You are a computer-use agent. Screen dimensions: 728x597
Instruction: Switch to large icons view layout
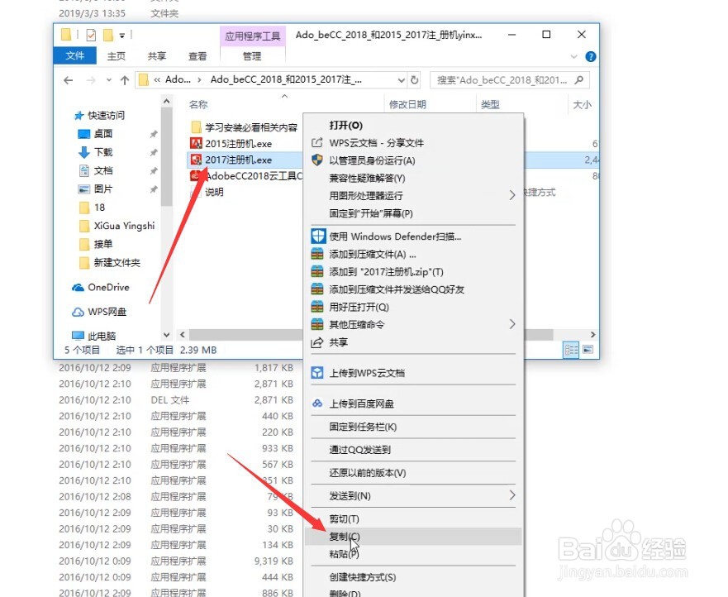pos(588,350)
